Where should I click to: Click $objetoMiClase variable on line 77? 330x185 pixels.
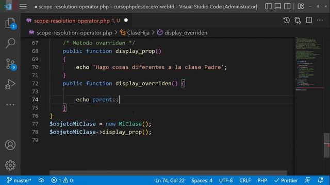(x=73, y=124)
